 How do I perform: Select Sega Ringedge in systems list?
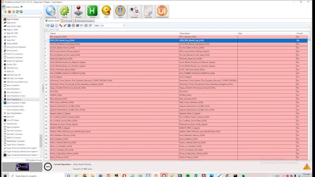coord(12,19)
